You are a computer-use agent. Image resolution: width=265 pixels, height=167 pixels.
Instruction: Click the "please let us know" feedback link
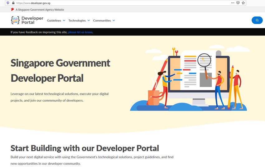[80, 32]
